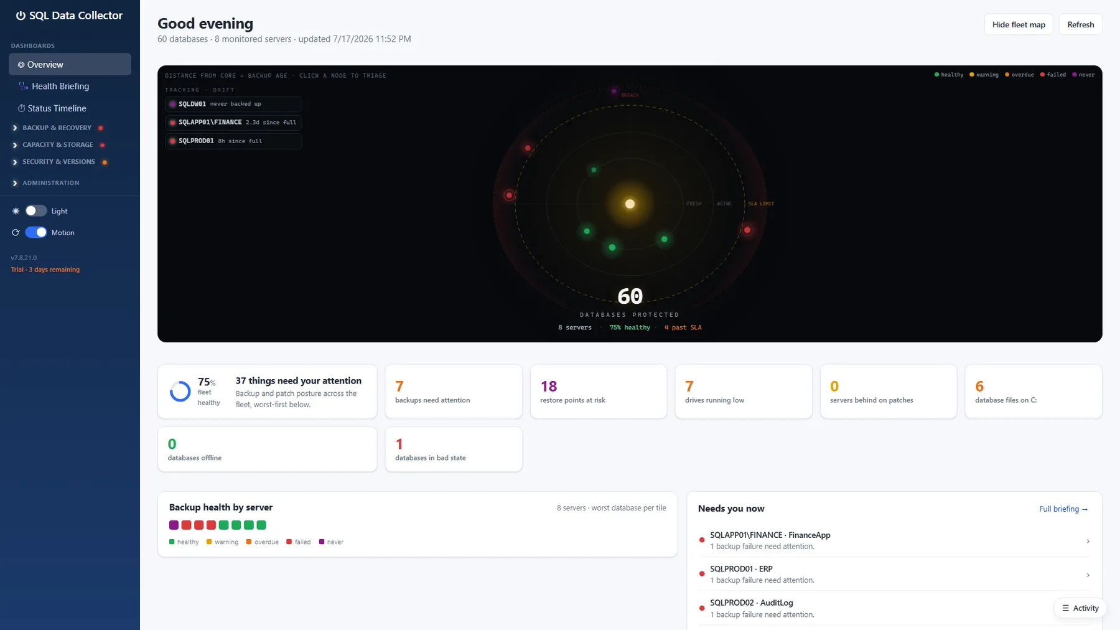Select SQLAPP01\FINANCE in the tracking list
The height and width of the screenshot is (630, 1120).
pos(233,123)
